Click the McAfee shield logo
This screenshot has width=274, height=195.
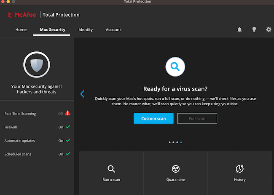(x=11, y=15)
